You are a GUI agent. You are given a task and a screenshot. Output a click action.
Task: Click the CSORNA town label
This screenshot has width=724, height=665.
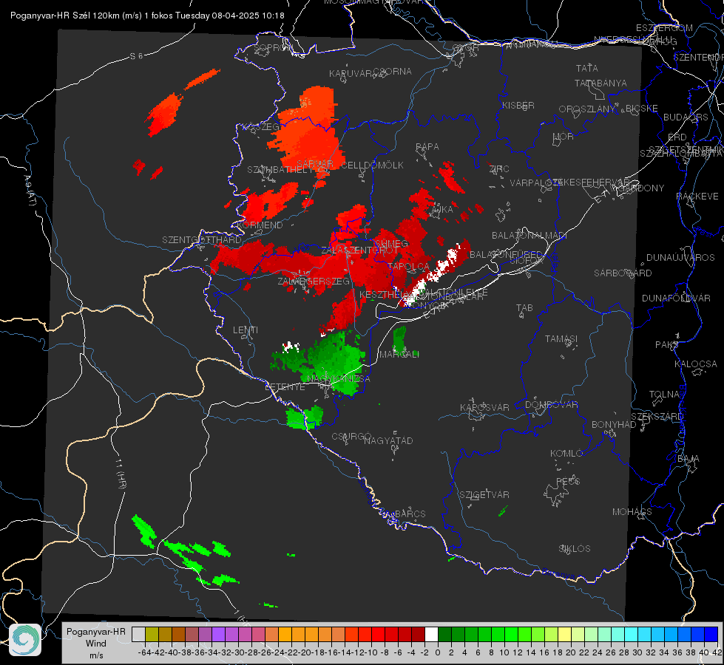point(393,72)
